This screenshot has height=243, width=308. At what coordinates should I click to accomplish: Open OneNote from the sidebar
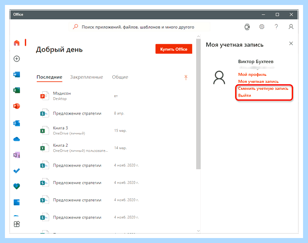click(x=17, y=155)
